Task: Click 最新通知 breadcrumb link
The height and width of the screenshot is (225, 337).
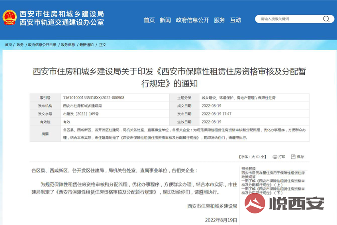Action: tap(86, 45)
